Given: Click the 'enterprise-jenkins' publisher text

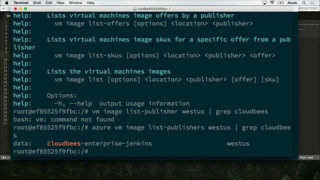Looking at the screenshot, I should [x=118, y=143].
